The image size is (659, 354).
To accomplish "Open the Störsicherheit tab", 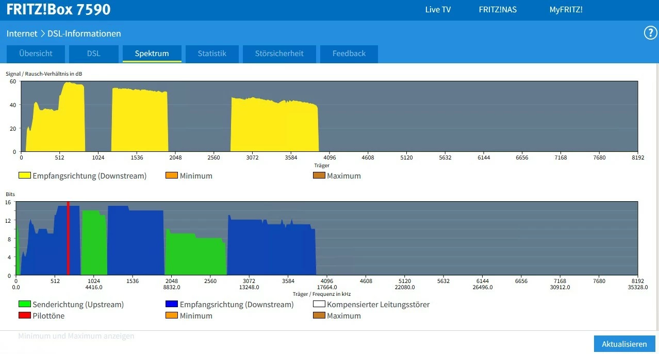I will (x=279, y=54).
